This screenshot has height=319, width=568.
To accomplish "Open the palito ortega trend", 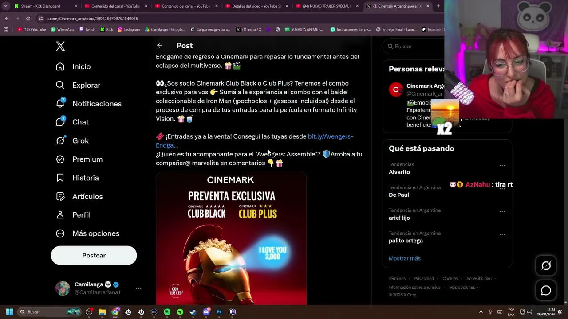I will pos(406,241).
